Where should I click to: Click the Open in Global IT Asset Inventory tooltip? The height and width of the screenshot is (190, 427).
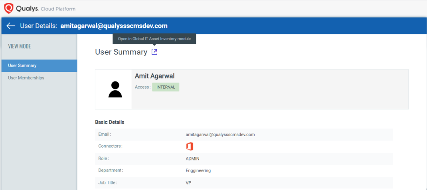point(154,39)
